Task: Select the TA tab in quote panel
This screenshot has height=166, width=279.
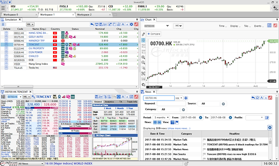Action: [121, 102]
